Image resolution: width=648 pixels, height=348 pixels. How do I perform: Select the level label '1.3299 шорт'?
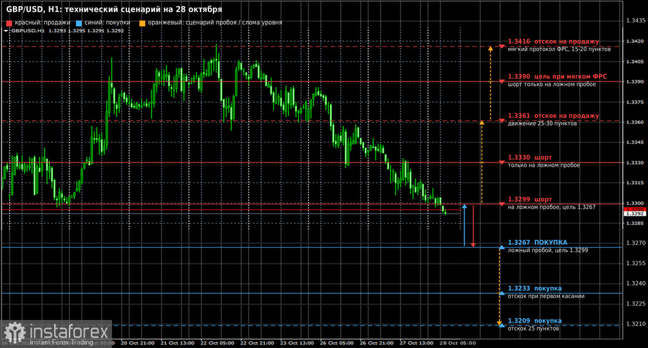(x=530, y=199)
